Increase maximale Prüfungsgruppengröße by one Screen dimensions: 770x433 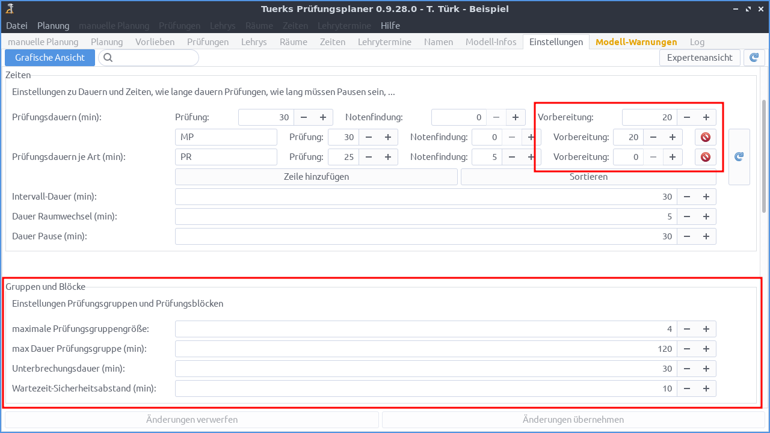(706, 329)
